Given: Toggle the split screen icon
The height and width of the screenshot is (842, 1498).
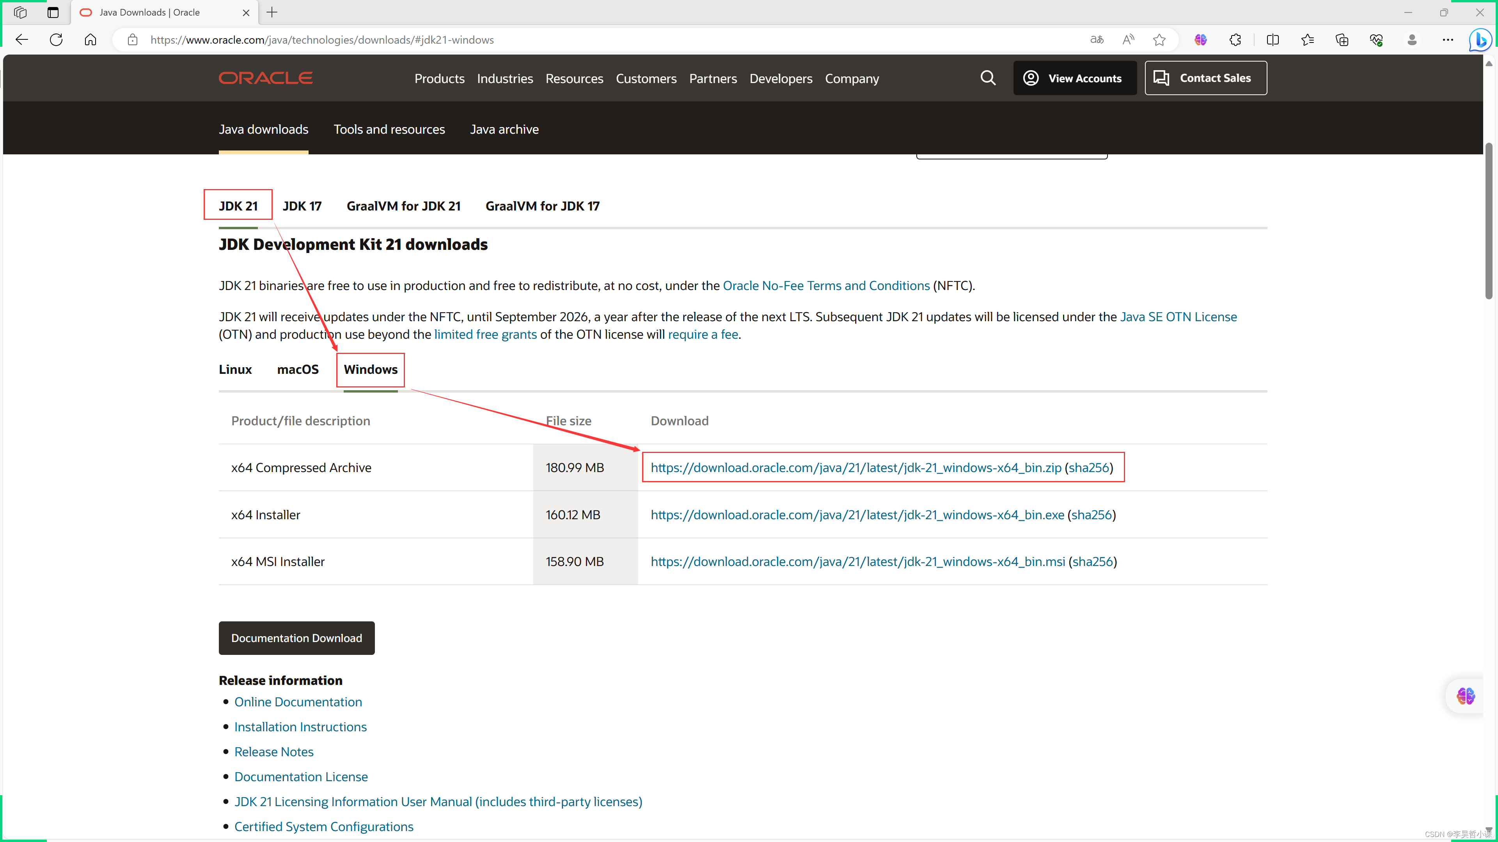Looking at the screenshot, I should tap(1273, 39).
